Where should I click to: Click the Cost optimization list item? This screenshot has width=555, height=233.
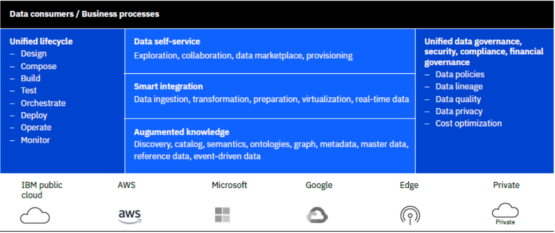[x=469, y=123]
